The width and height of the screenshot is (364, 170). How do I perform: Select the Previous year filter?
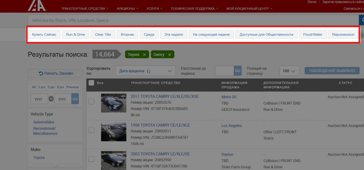pos(73,87)
